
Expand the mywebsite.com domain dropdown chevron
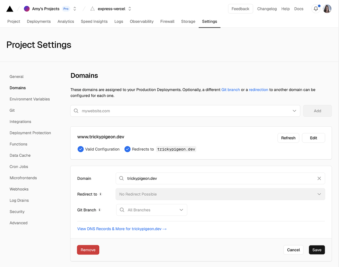tap(294, 111)
